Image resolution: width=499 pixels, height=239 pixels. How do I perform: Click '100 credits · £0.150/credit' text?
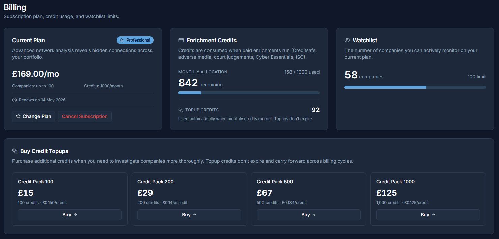pyautogui.click(x=43, y=203)
